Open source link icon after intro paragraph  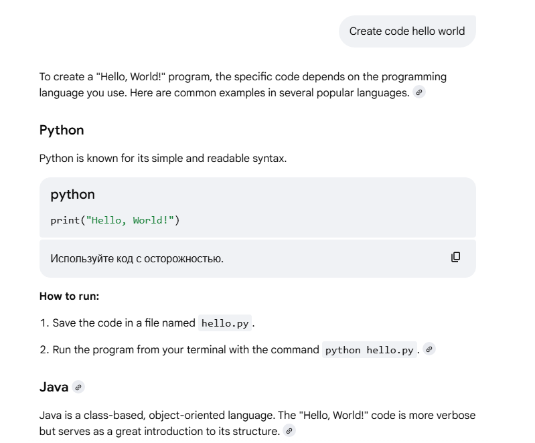click(x=419, y=93)
